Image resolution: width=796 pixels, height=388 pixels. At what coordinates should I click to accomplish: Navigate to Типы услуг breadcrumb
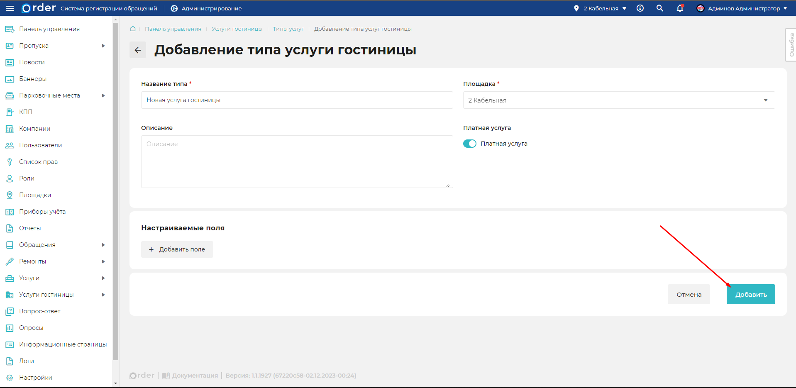click(288, 29)
